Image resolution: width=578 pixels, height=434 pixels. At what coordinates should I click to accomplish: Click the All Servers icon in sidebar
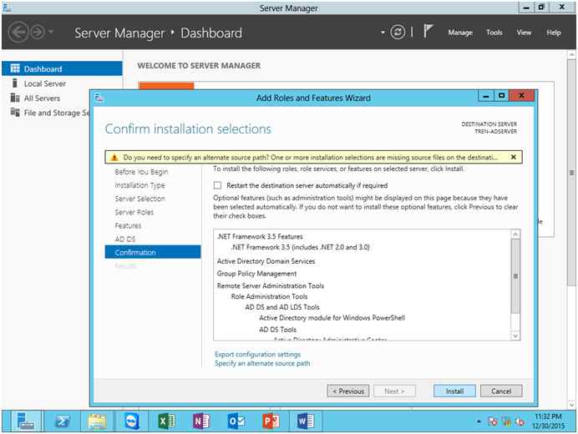[15, 98]
